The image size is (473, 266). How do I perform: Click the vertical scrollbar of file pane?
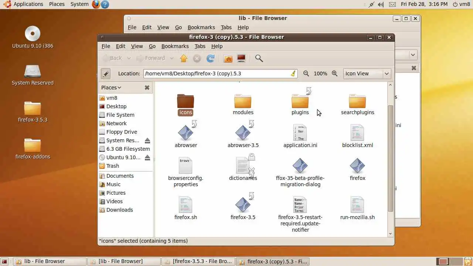click(391, 158)
